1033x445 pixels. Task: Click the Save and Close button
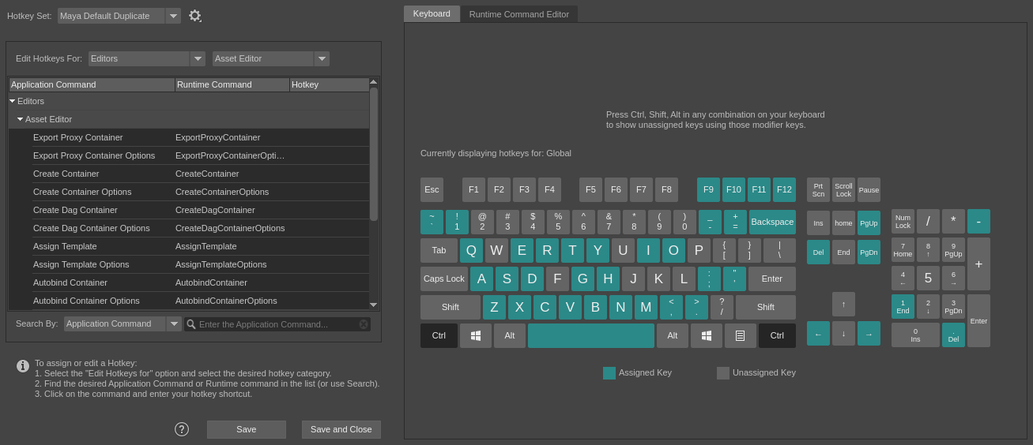coord(341,429)
